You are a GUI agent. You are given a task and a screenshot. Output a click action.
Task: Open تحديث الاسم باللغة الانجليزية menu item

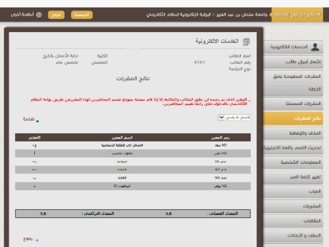295,147
